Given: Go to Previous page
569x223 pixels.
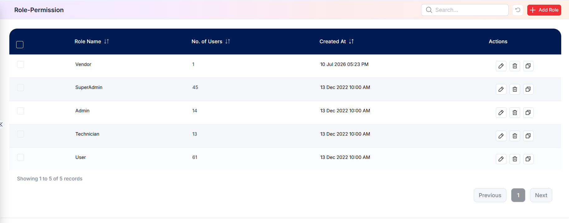Looking at the screenshot, I should pos(490,195).
